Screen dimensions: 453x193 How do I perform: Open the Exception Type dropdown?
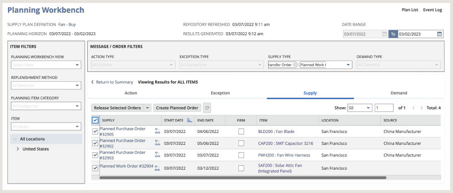pos(222,65)
